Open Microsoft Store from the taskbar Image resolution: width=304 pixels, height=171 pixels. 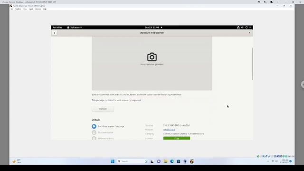pyautogui.click(x=179, y=161)
